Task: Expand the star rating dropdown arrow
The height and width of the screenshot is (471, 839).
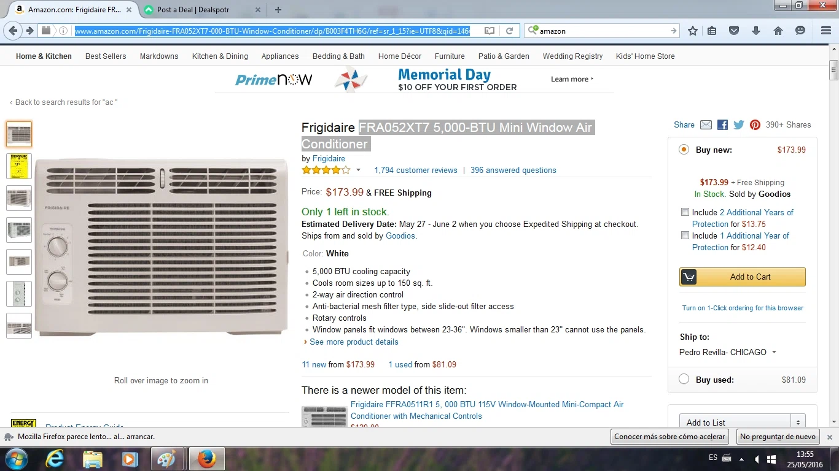Action: pos(358,170)
